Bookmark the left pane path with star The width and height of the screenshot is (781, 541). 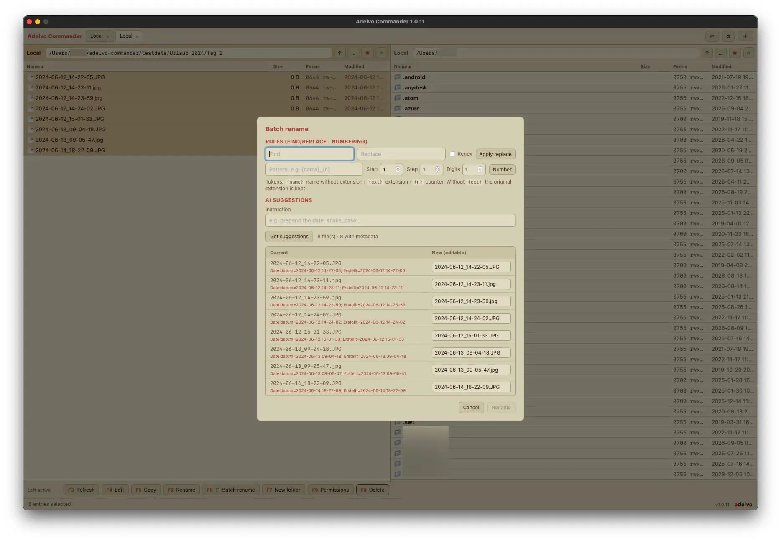[367, 53]
